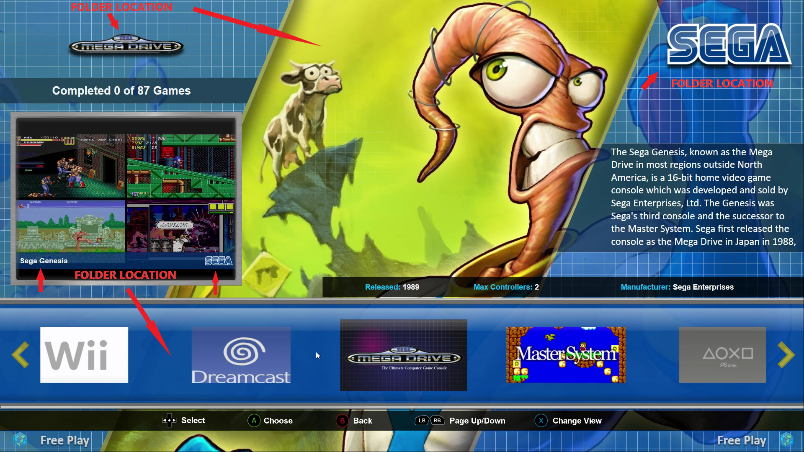Click the Sega Genesis caption text

[44, 261]
